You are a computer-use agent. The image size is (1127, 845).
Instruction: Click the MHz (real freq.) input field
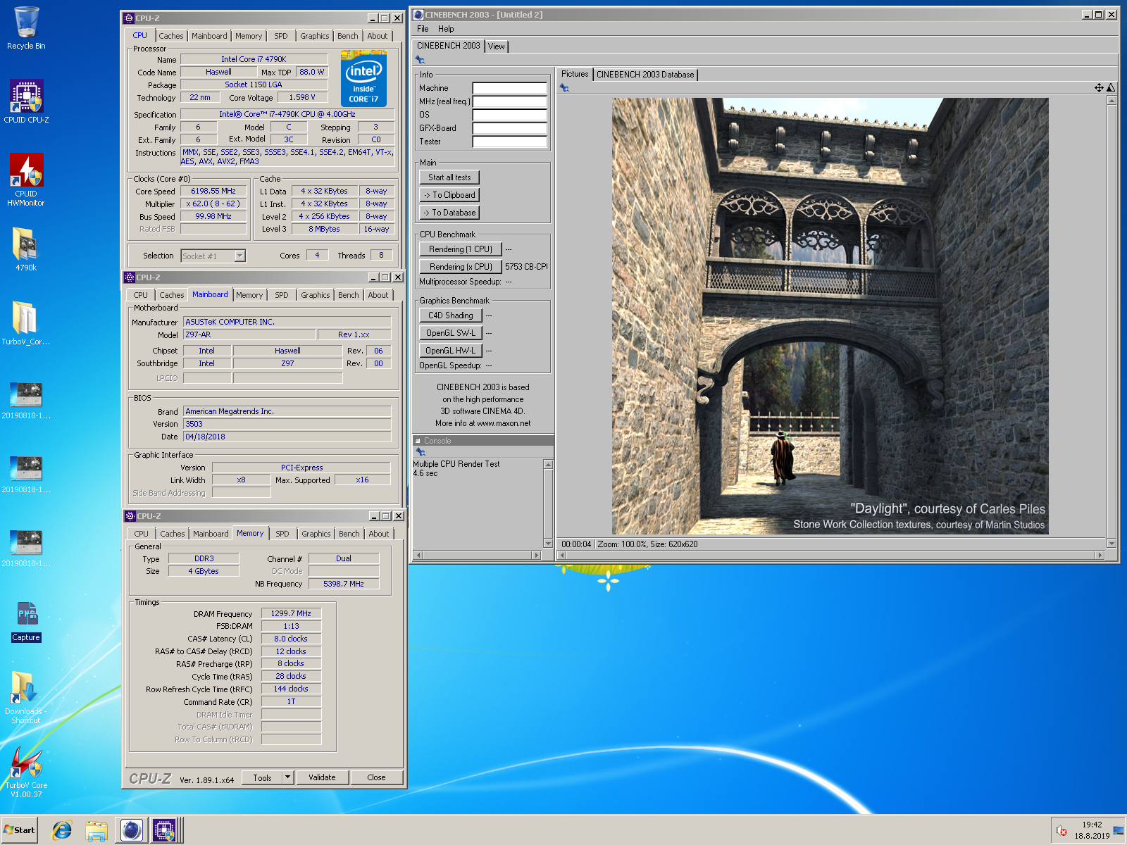(x=509, y=101)
